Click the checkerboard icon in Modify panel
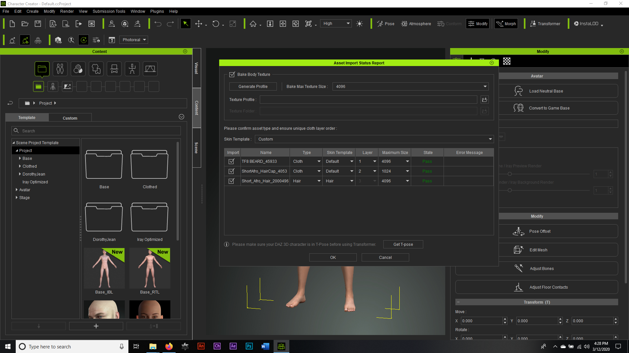Viewport: 629px width, 353px height. click(x=507, y=61)
